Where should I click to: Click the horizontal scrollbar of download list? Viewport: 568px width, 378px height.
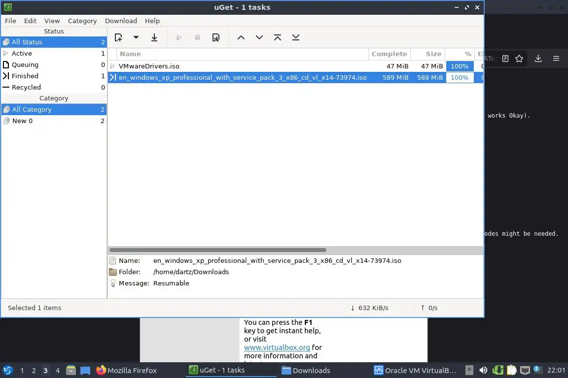[218, 250]
